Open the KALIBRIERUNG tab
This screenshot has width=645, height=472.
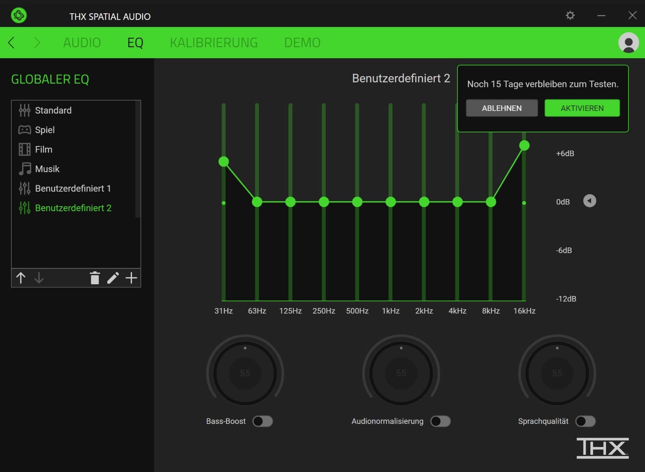(214, 43)
